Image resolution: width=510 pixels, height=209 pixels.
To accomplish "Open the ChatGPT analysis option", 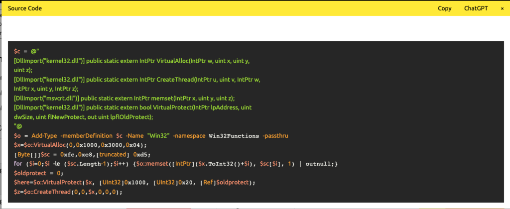I will point(476,8).
